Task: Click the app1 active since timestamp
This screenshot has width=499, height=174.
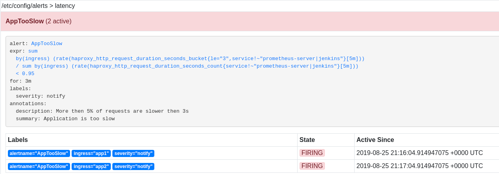Action: 419,153
